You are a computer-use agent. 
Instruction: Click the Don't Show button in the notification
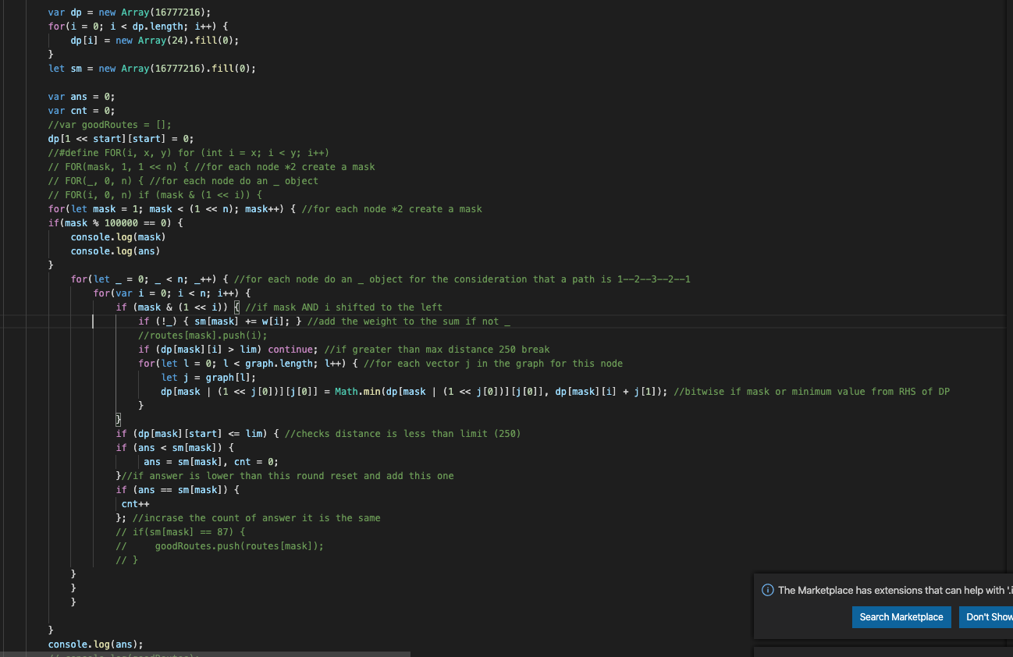pyautogui.click(x=986, y=617)
